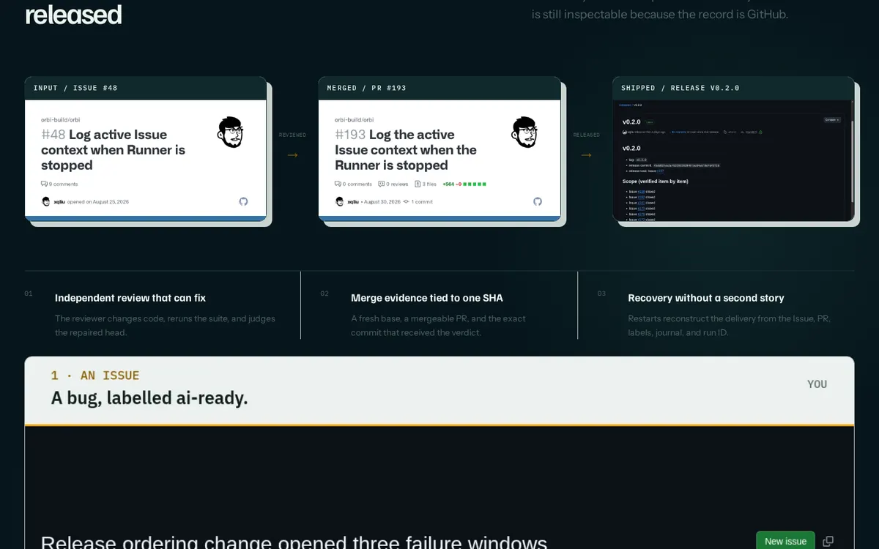Click the 9 comments icon on Issue #48
This screenshot has height=549, width=879.
(x=44, y=184)
